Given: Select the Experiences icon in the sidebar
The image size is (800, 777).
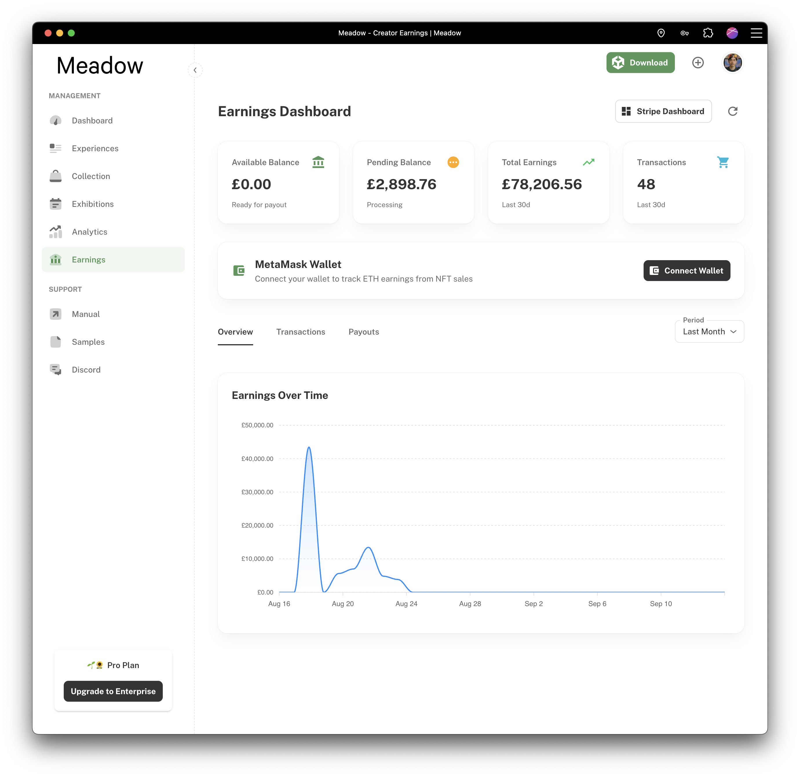Looking at the screenshot, I should click(56, 148).
